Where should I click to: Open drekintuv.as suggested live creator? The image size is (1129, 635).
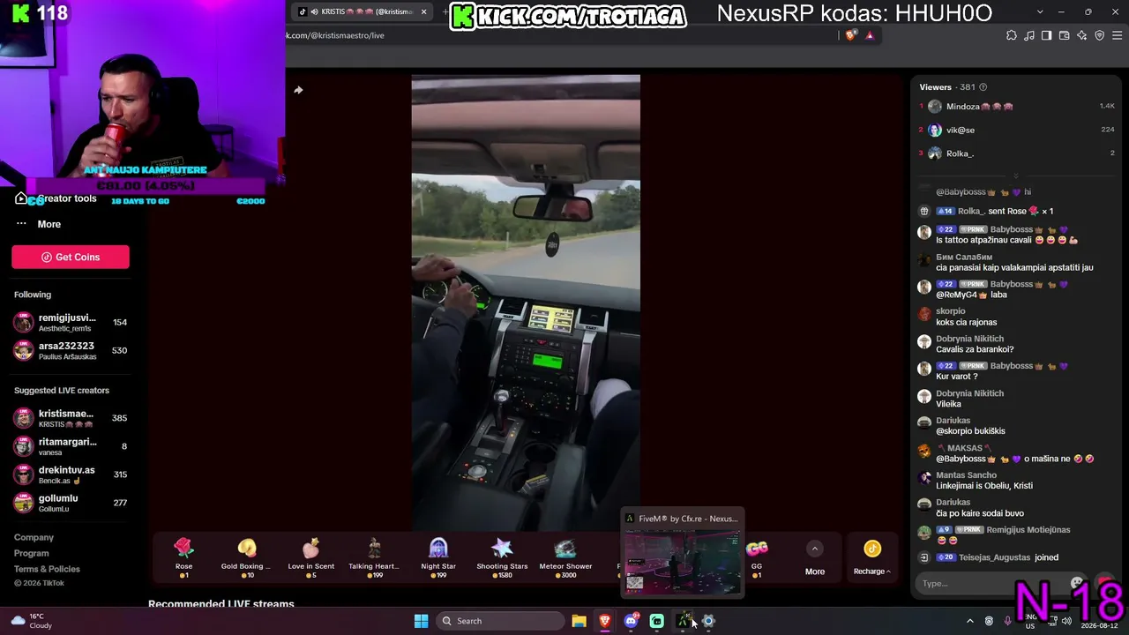click(x=71, y=474)
